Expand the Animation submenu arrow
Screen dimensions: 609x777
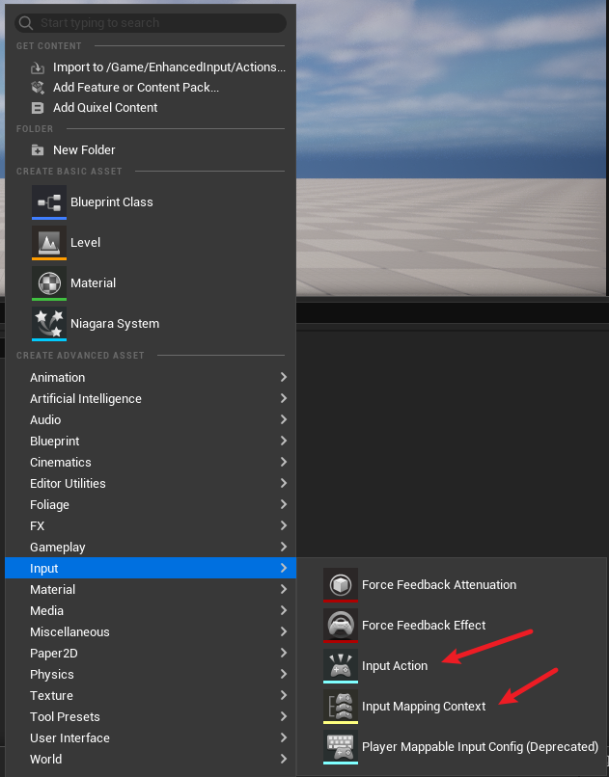tap(283, 377)
